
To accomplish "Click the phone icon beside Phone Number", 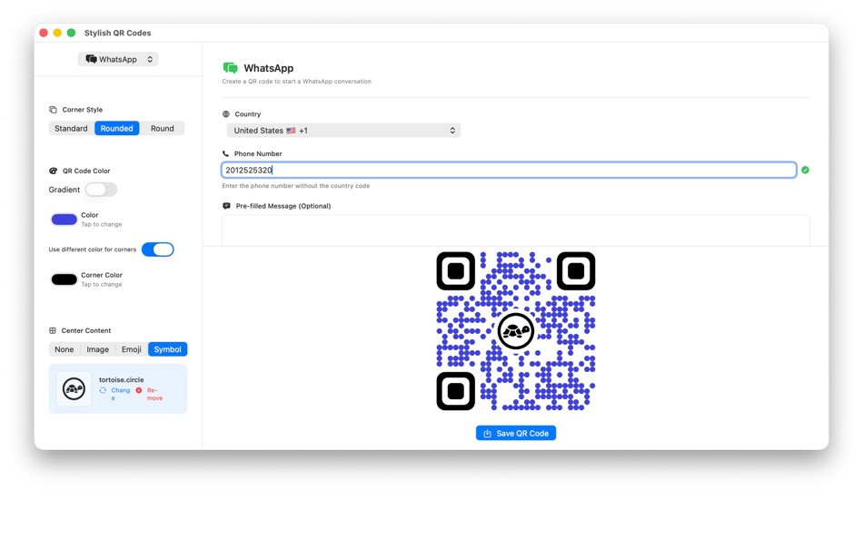I will coord(227,152).
